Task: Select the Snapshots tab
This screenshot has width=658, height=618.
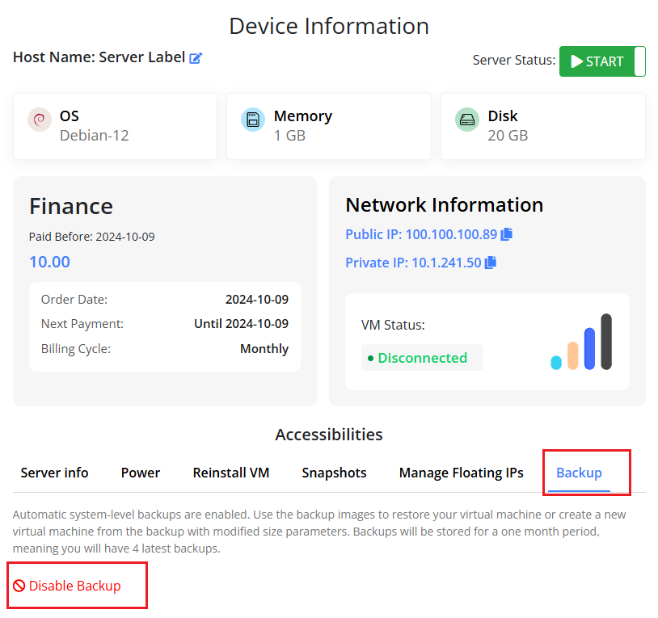Action: click(334, 473)
